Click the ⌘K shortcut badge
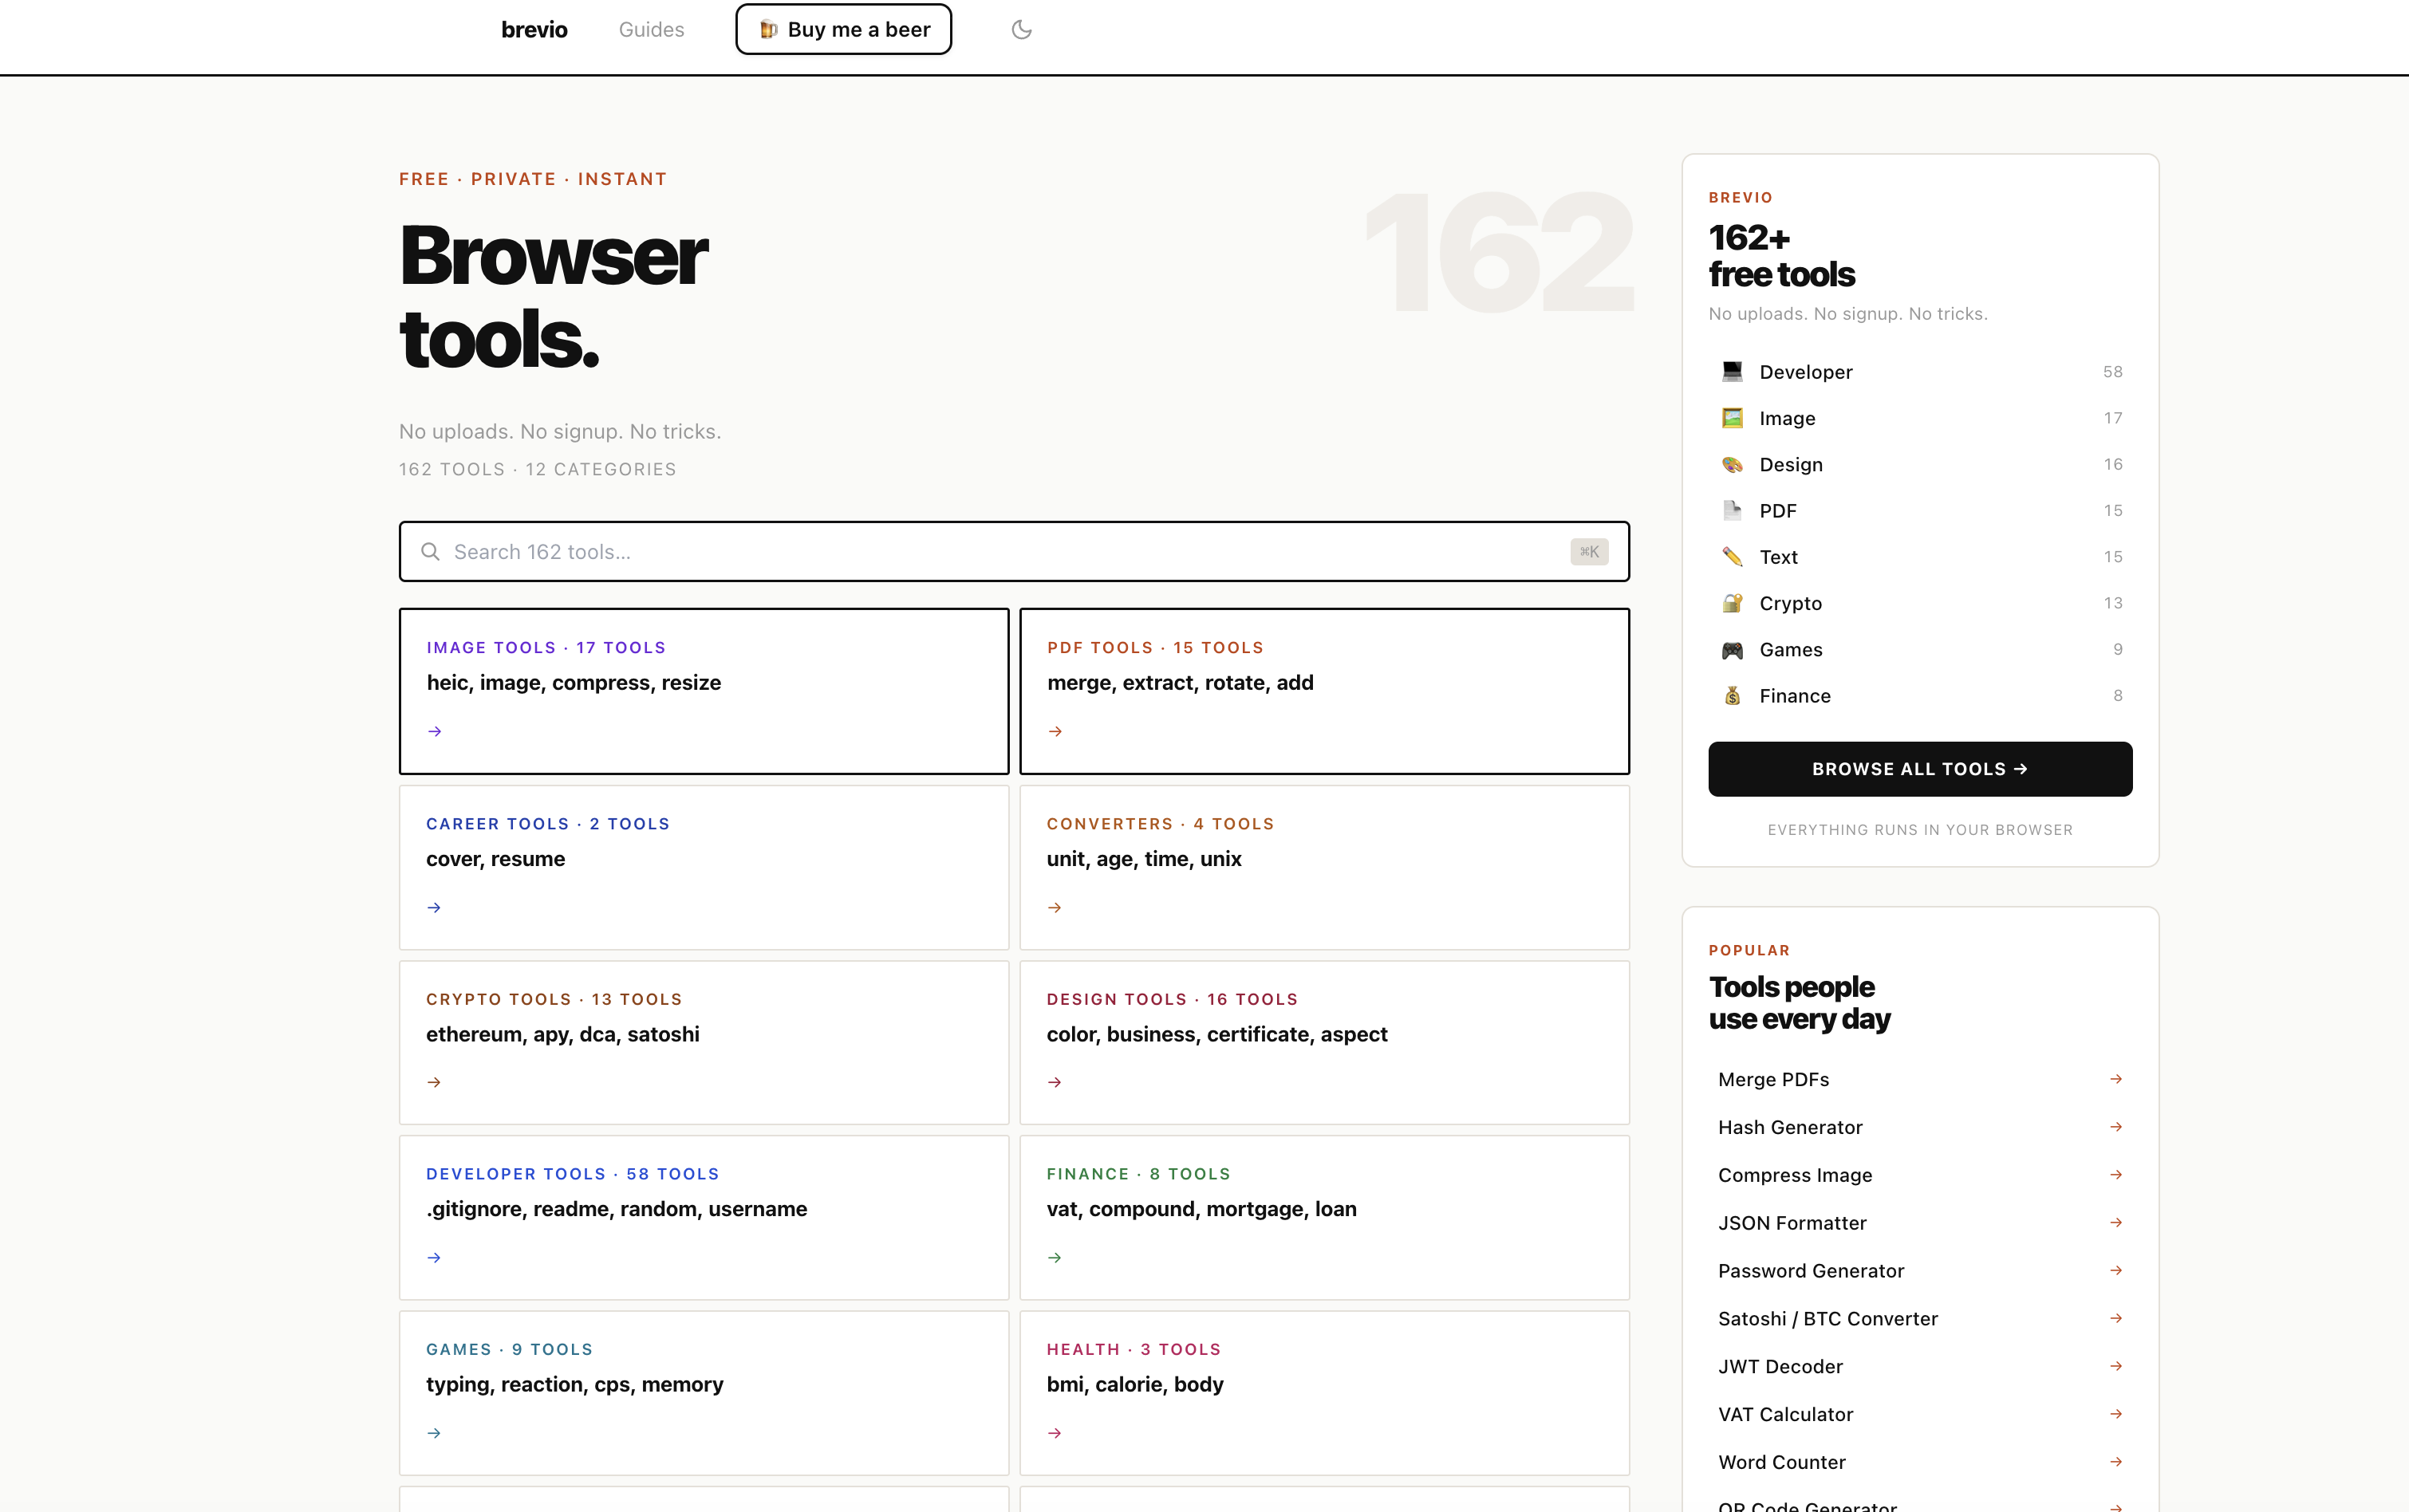Viewport: 2409px width, 1512px height. point(1589,552)
